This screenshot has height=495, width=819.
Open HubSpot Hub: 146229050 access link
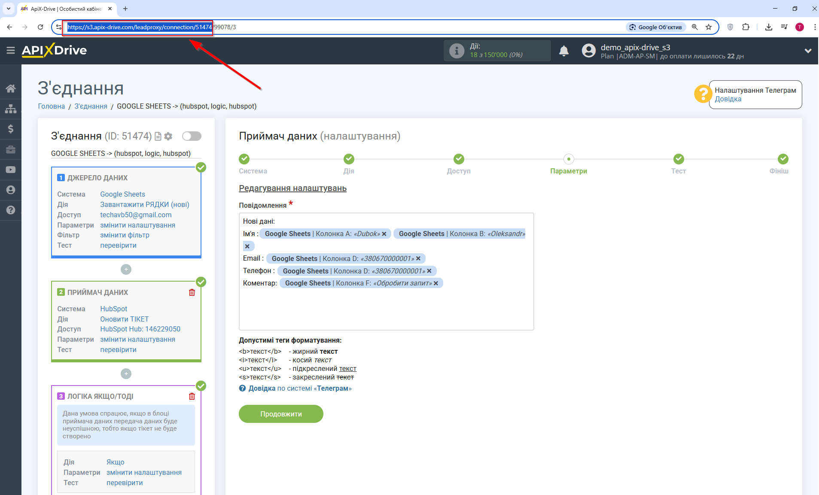[140, 329]
